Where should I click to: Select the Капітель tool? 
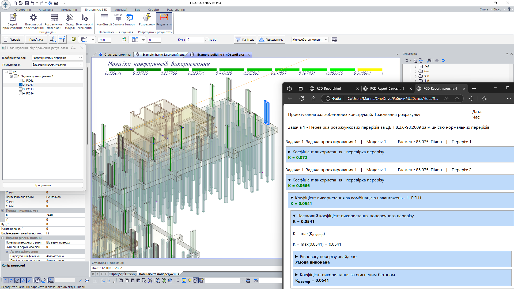pyautogui.click(x=245, y=40)
